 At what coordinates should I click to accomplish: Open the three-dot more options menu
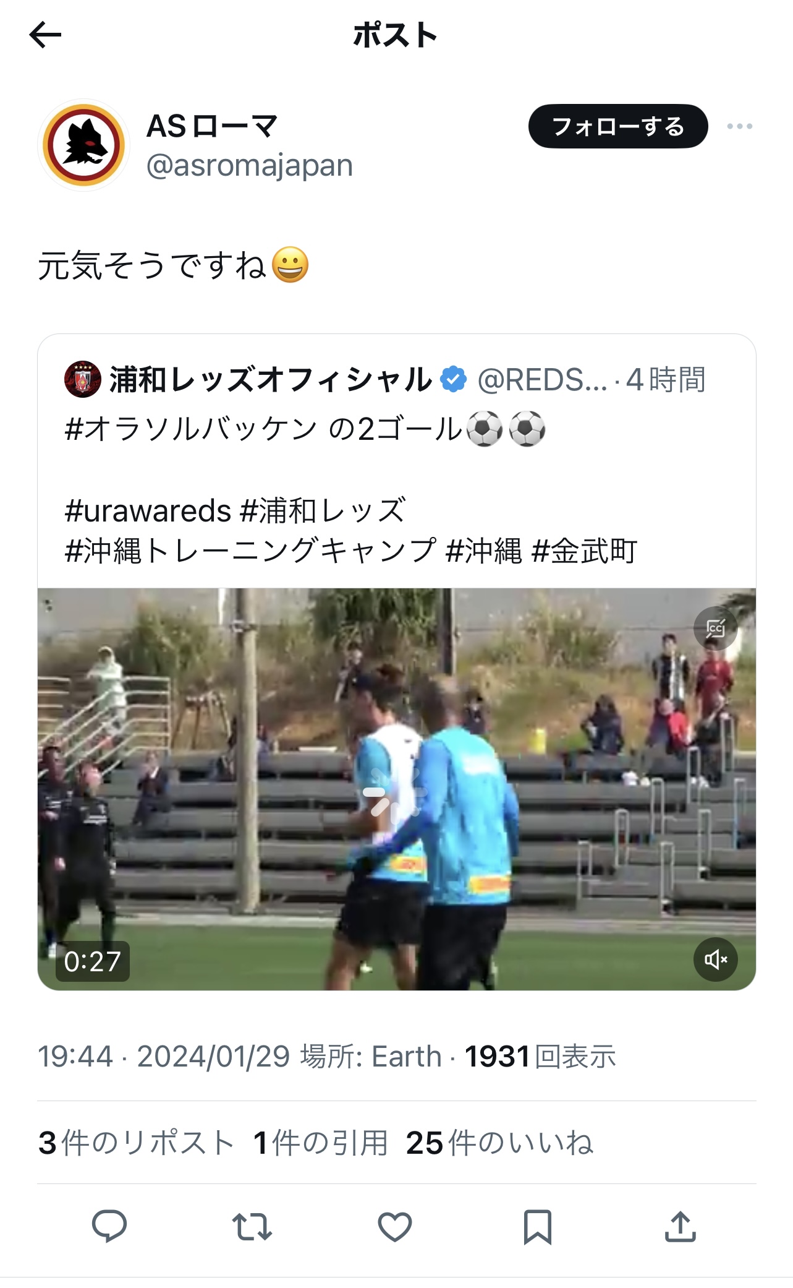coord(740,126)
